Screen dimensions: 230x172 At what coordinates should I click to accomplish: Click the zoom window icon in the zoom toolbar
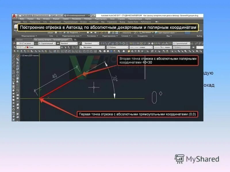click(172, 51)
